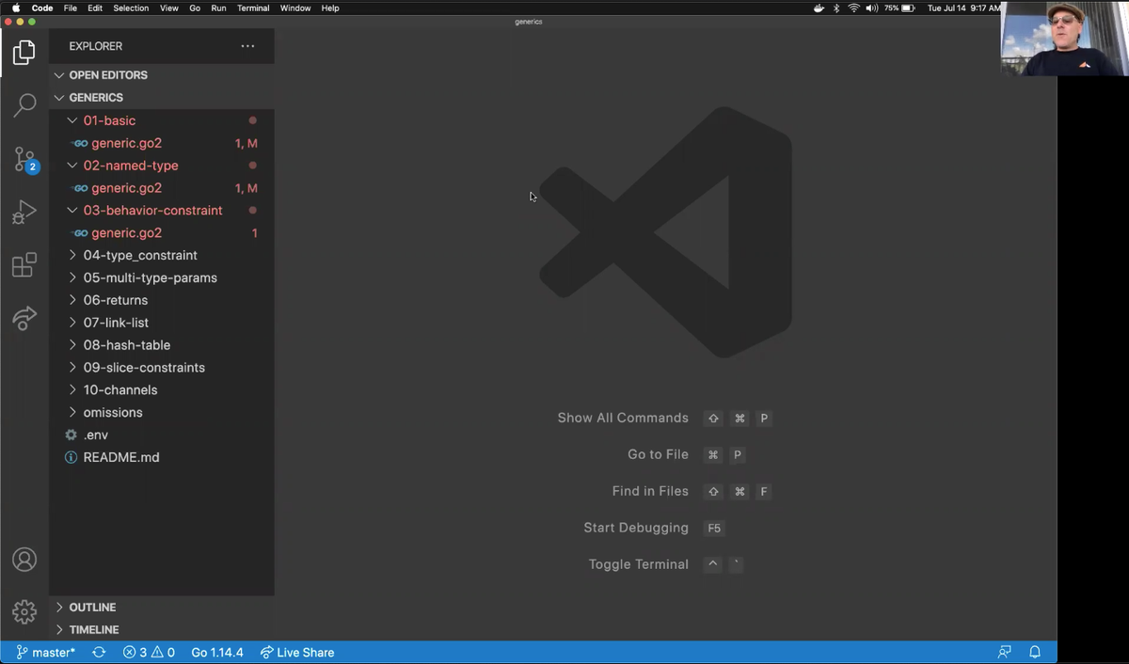Click the Bluetooth icon in menu bar
Screen dimensions: 1129x664
(836, 8)
